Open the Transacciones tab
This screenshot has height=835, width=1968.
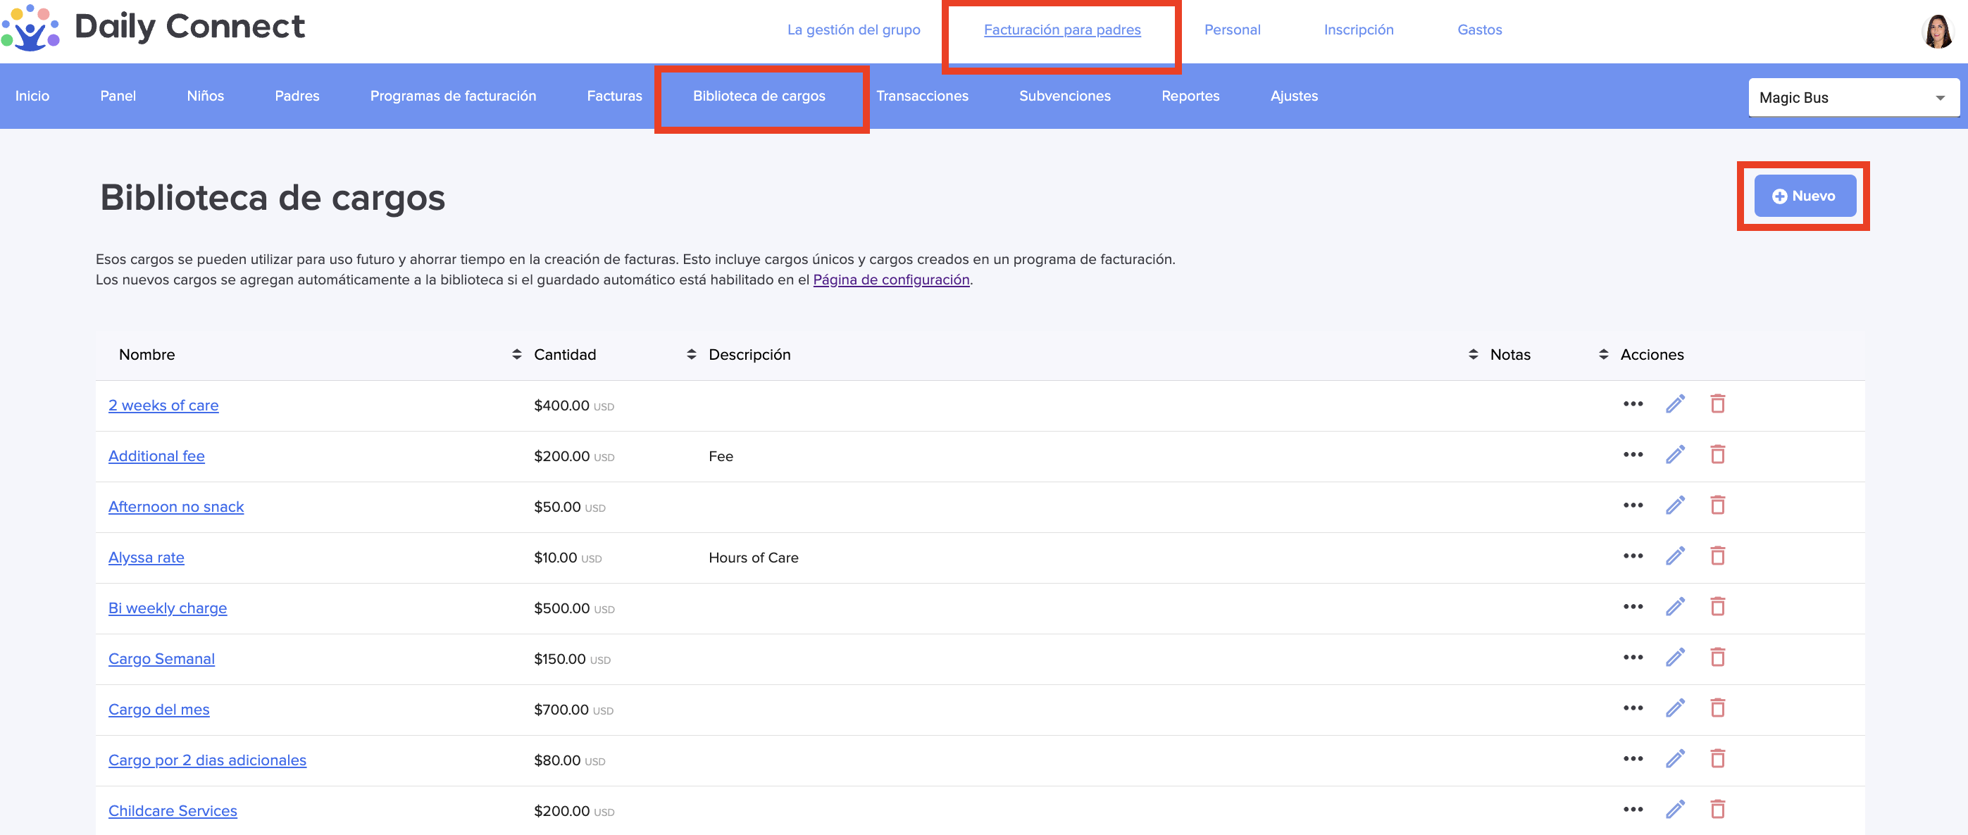tap(921, 96)
